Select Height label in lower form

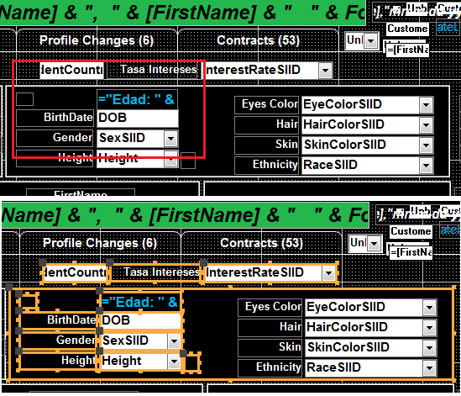[x=58, y=361]
